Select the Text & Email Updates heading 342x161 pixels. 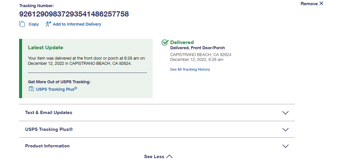coord(49,113)
